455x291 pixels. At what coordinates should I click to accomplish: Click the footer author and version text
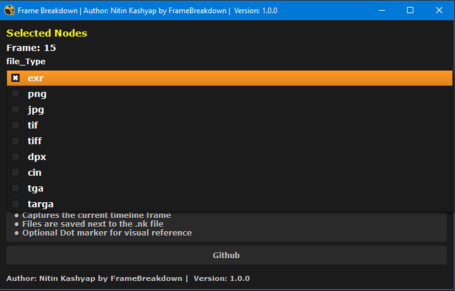point(128,278)
